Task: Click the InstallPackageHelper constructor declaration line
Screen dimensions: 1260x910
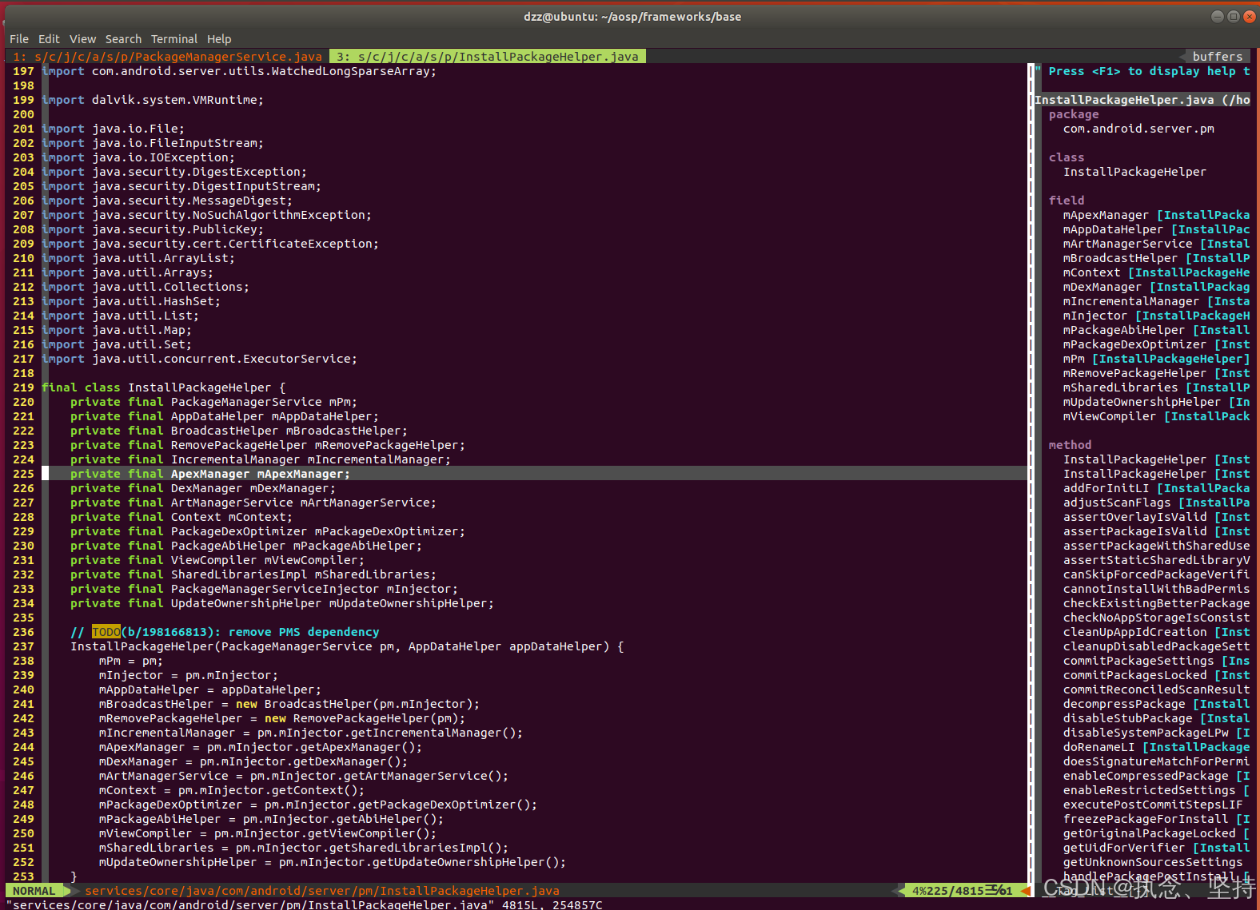Action: pyautogui.click(x=347, y=646)
